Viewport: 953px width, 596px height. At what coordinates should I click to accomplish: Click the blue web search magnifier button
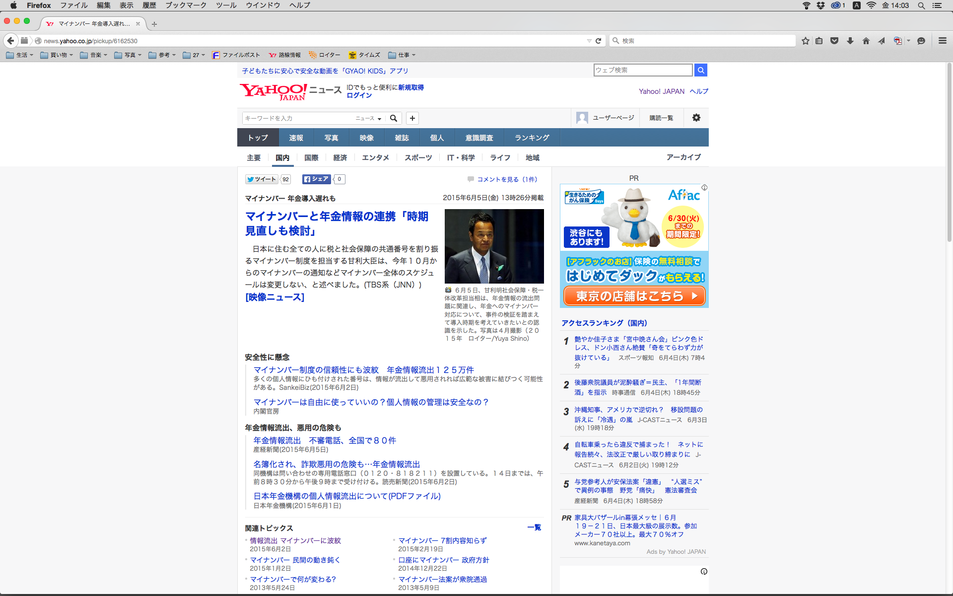pos(701,70)
